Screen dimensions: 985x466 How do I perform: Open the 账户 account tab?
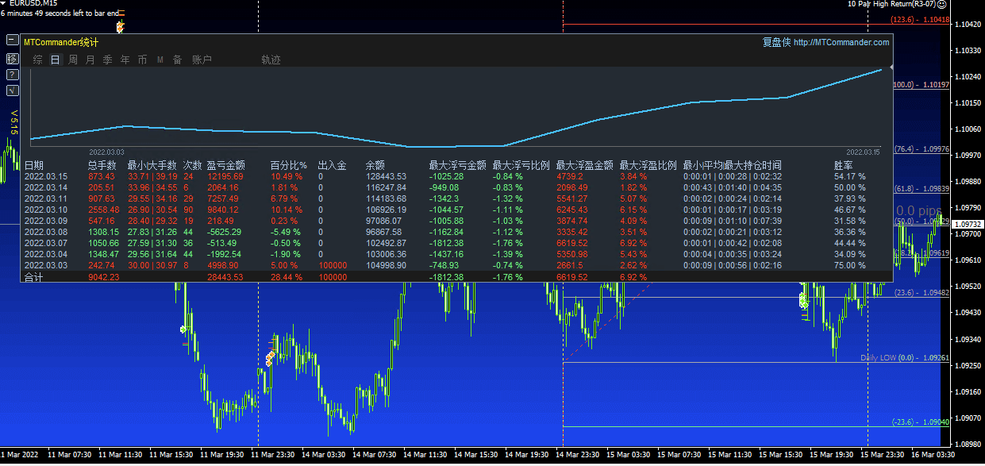click(x=202, y=60)
